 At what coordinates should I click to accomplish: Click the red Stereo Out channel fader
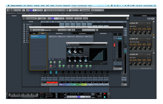[114, 45]
